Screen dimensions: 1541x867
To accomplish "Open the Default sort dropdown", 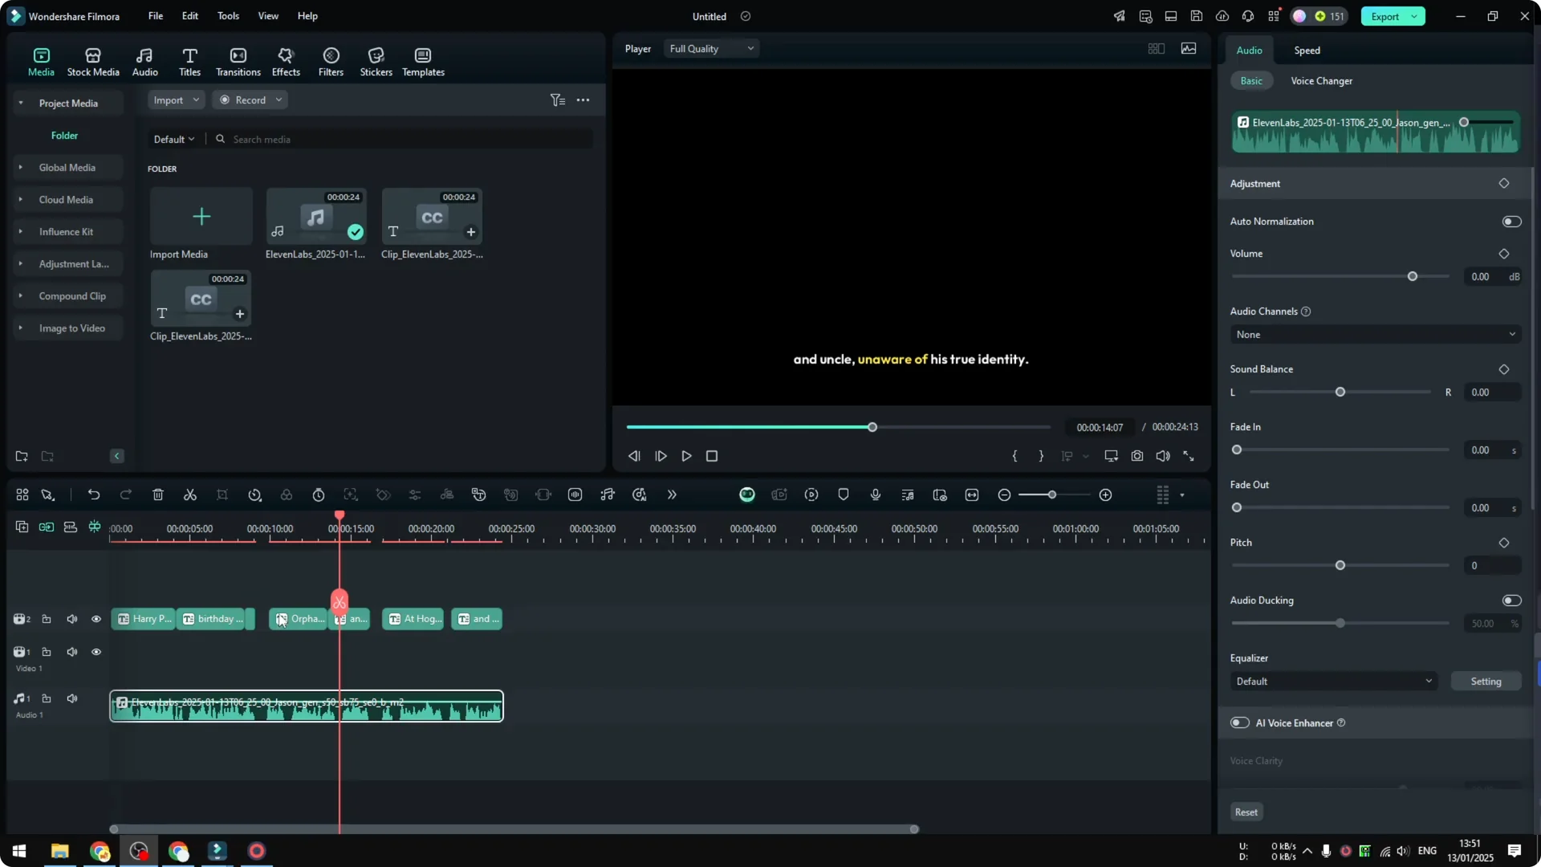I will tap(174, 139).
